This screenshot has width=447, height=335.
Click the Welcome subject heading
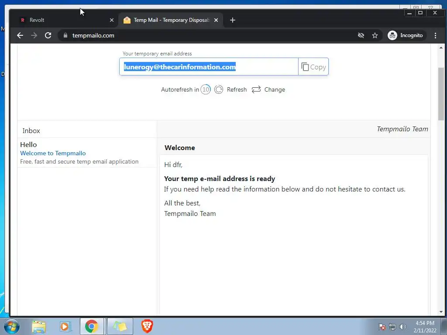coord(179,147)
